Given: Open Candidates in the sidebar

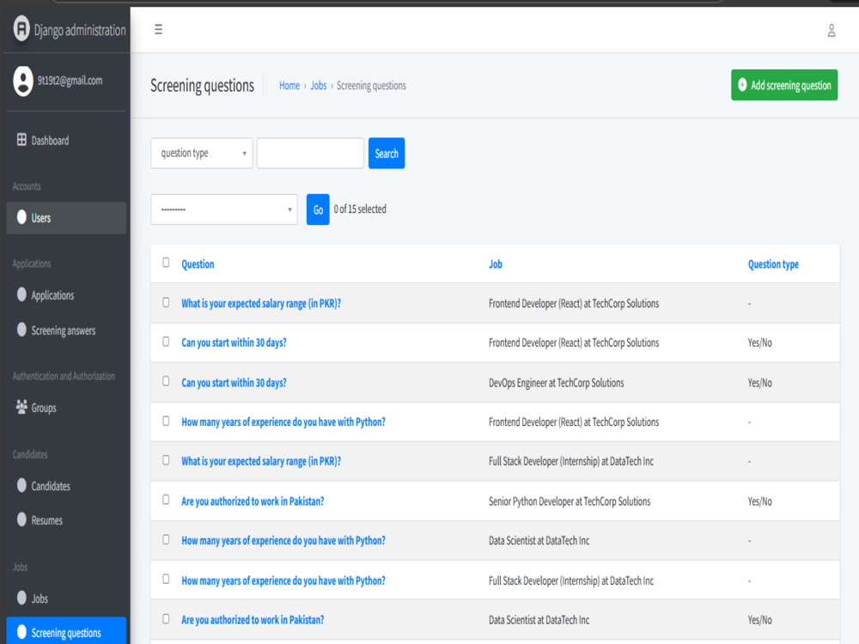Looking at the screenshot, I should pyautogui.click(x=66, y=486).
